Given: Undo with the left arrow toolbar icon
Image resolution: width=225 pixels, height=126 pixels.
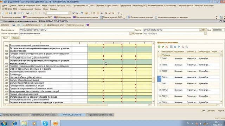Looking at the screenshot, I should tap(36, 13).
